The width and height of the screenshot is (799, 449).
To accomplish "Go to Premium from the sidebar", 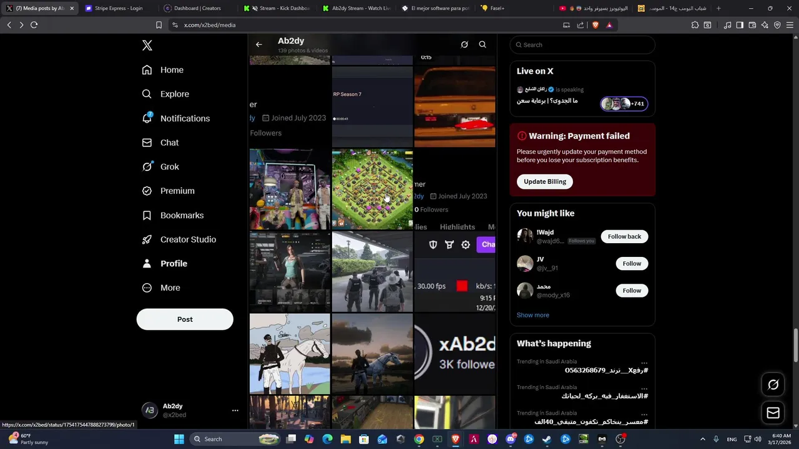I will (169, 191).
